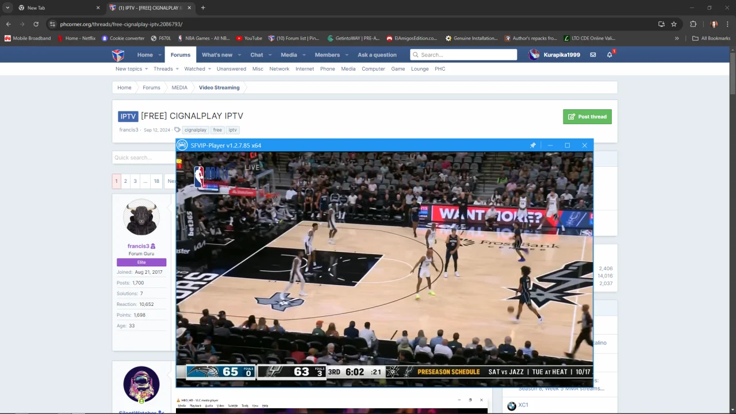Open the Chrome profile avatar
Image resolution: width=736 pixels, height=414 pixels.
(714, 24)
